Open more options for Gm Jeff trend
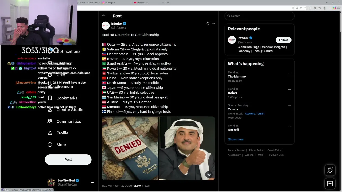Image resolution: width=342 pixels, height=192 pixels. click(289, 126)
